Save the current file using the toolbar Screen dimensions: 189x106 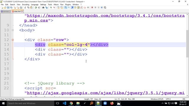click(x=8, y=7)
